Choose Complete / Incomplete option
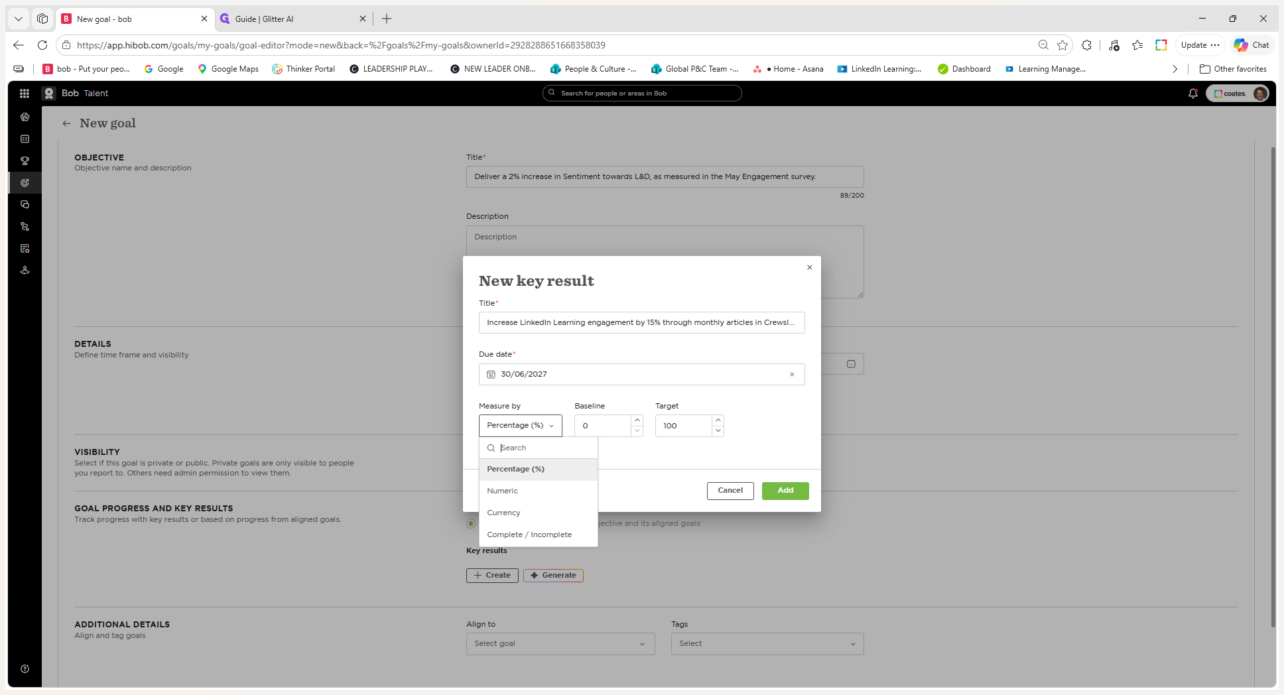1284x695 pixels. click(x=539, y=535)
